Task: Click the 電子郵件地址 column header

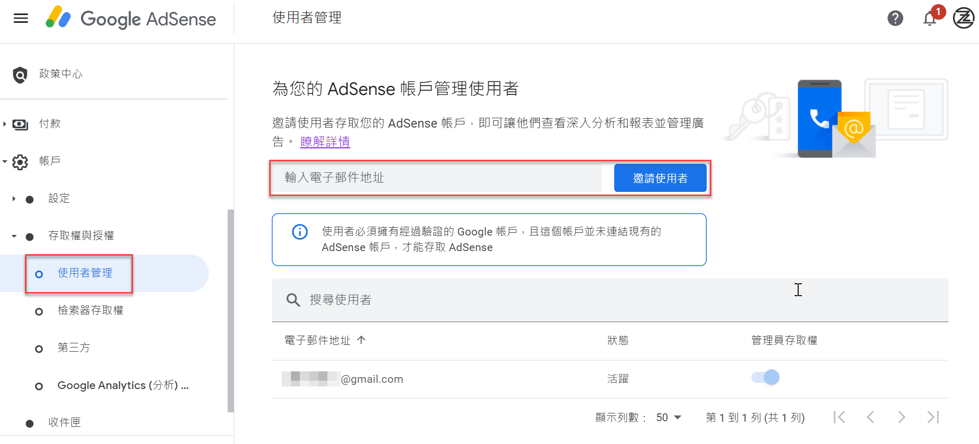Action: (317, 340)
